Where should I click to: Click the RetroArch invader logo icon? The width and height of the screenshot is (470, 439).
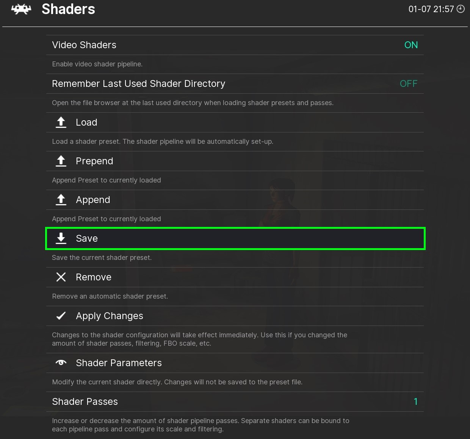coord(21,9)
